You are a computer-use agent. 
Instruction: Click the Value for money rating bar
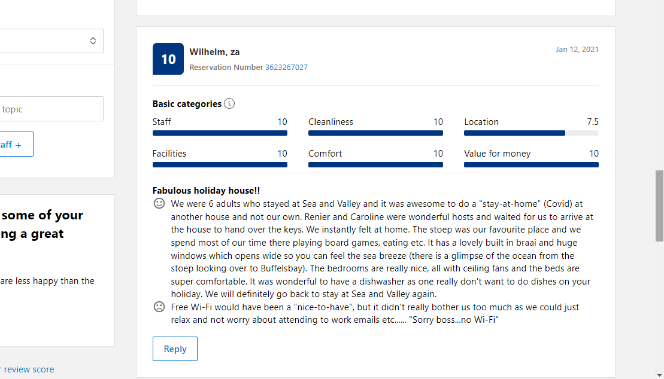point(531,165)
